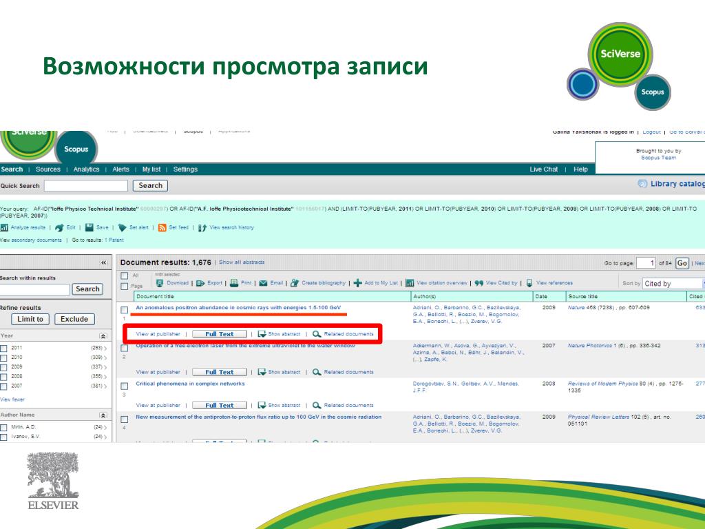
Task: Click into the Quick Search text field
Action: click(86, 186)
